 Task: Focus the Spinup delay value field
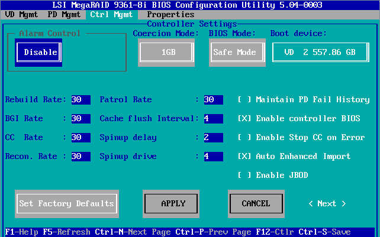tap(213, 138)
